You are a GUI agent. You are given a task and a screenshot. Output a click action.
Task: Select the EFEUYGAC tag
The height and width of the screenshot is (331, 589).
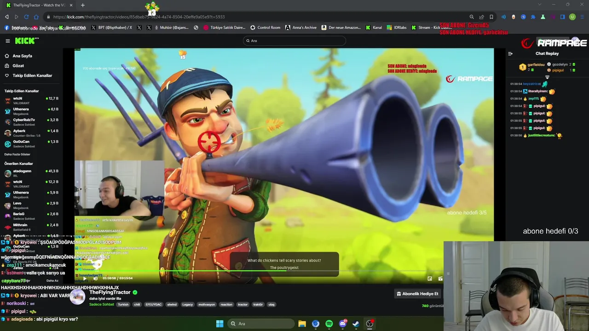(153, 304)
